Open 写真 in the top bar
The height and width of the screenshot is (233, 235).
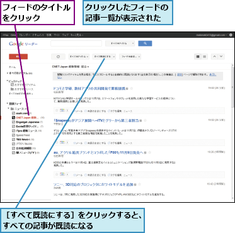click(49, 35)
